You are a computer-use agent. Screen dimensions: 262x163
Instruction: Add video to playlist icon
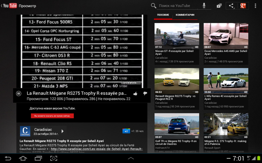click(x=219, y=6)
